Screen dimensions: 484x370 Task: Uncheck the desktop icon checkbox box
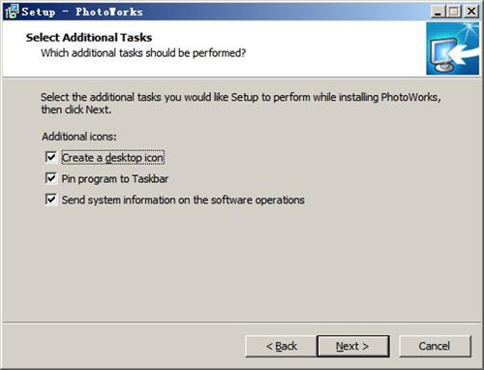coord(51,157)
